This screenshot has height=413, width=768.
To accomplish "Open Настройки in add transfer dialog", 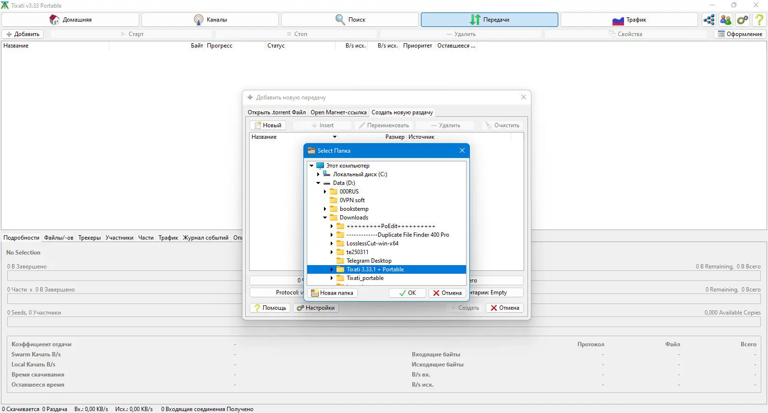I will (x=316, y=308).
